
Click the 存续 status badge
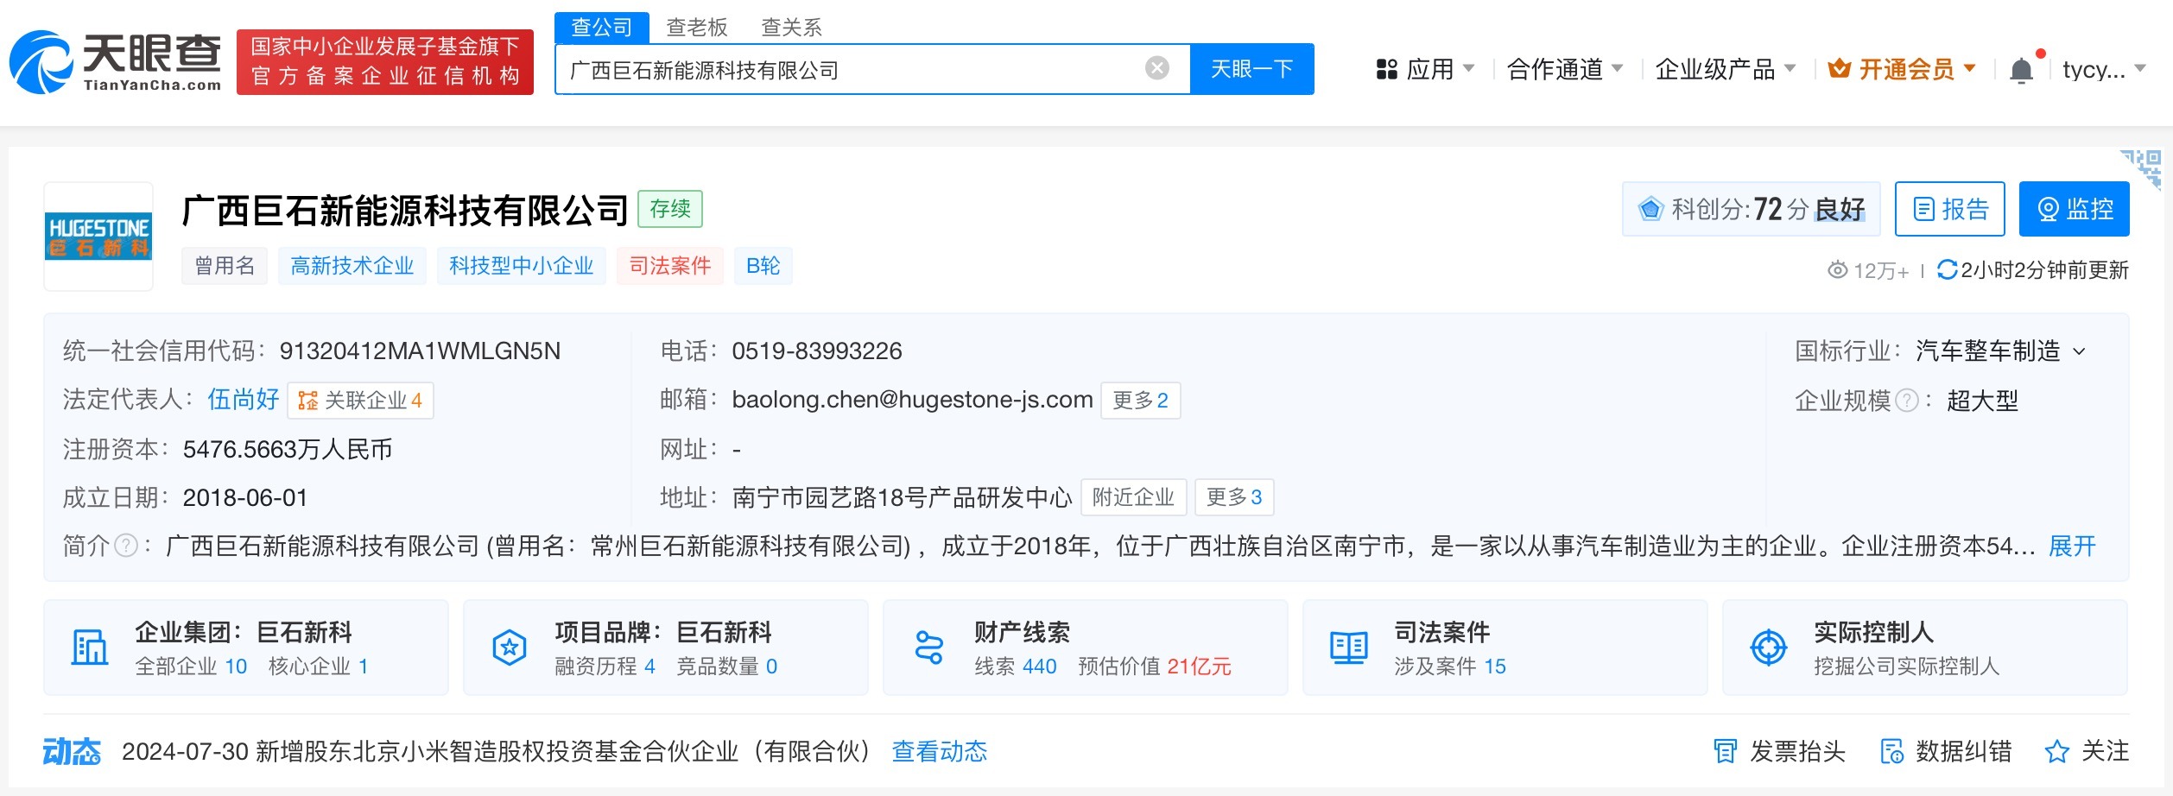670,209
